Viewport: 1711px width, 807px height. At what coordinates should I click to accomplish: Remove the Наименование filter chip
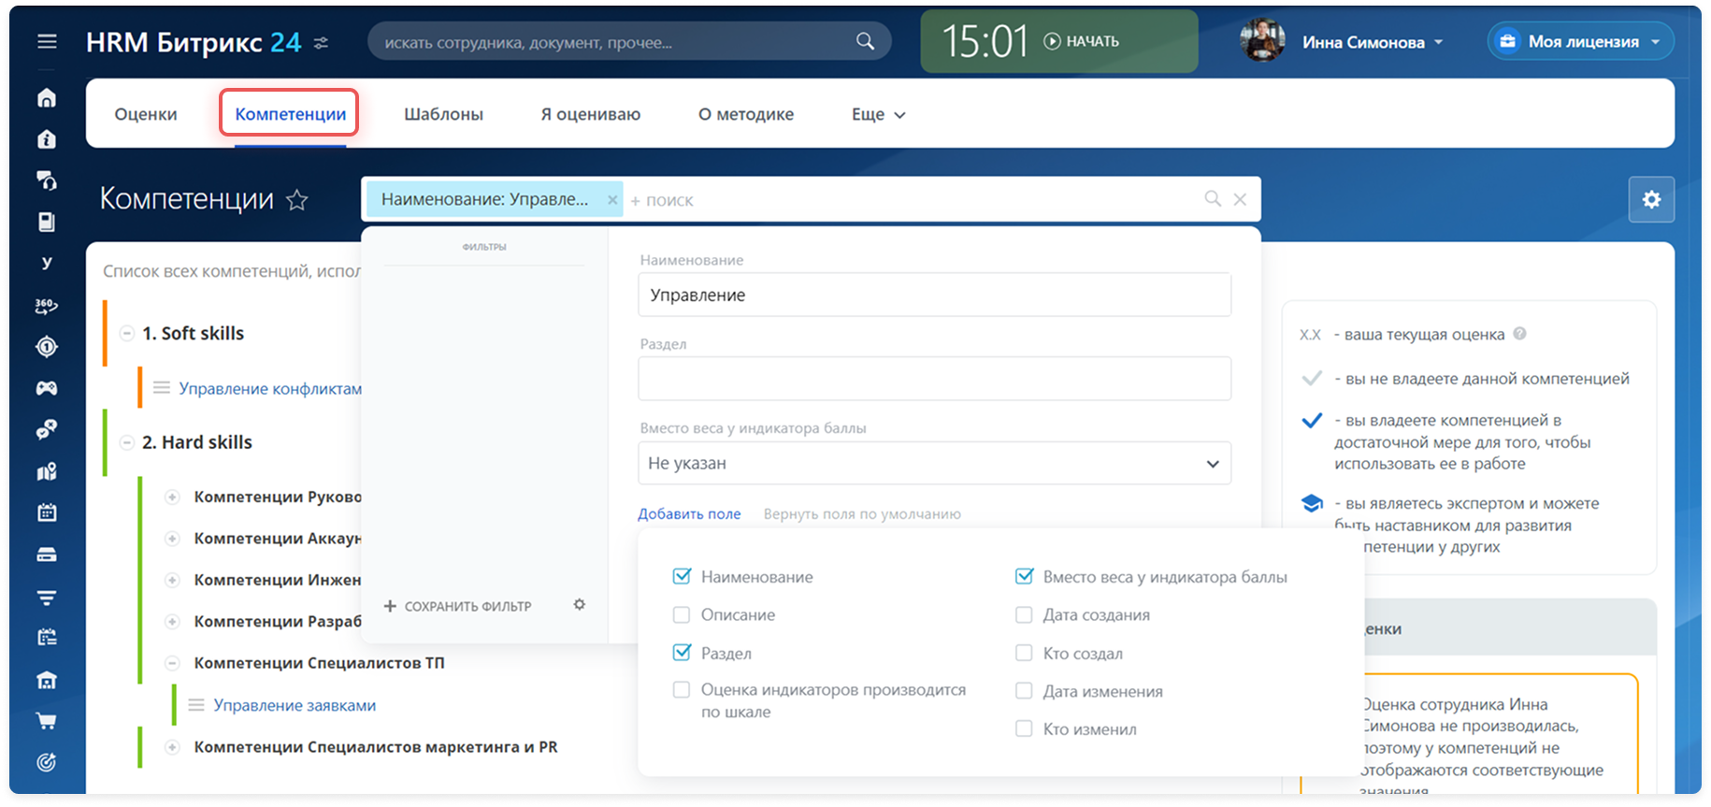coord(612,200)
